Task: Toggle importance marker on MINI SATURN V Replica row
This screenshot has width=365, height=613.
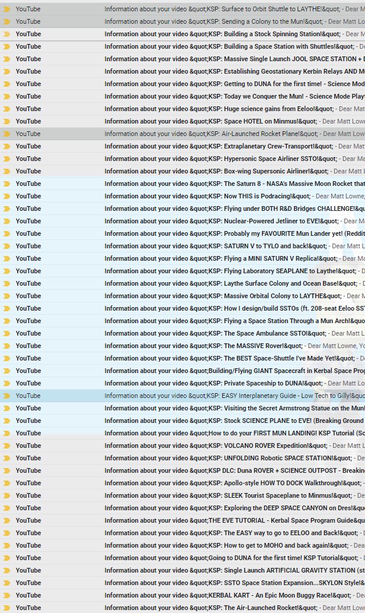Action: pyautogui.click(x=7, y=258)
